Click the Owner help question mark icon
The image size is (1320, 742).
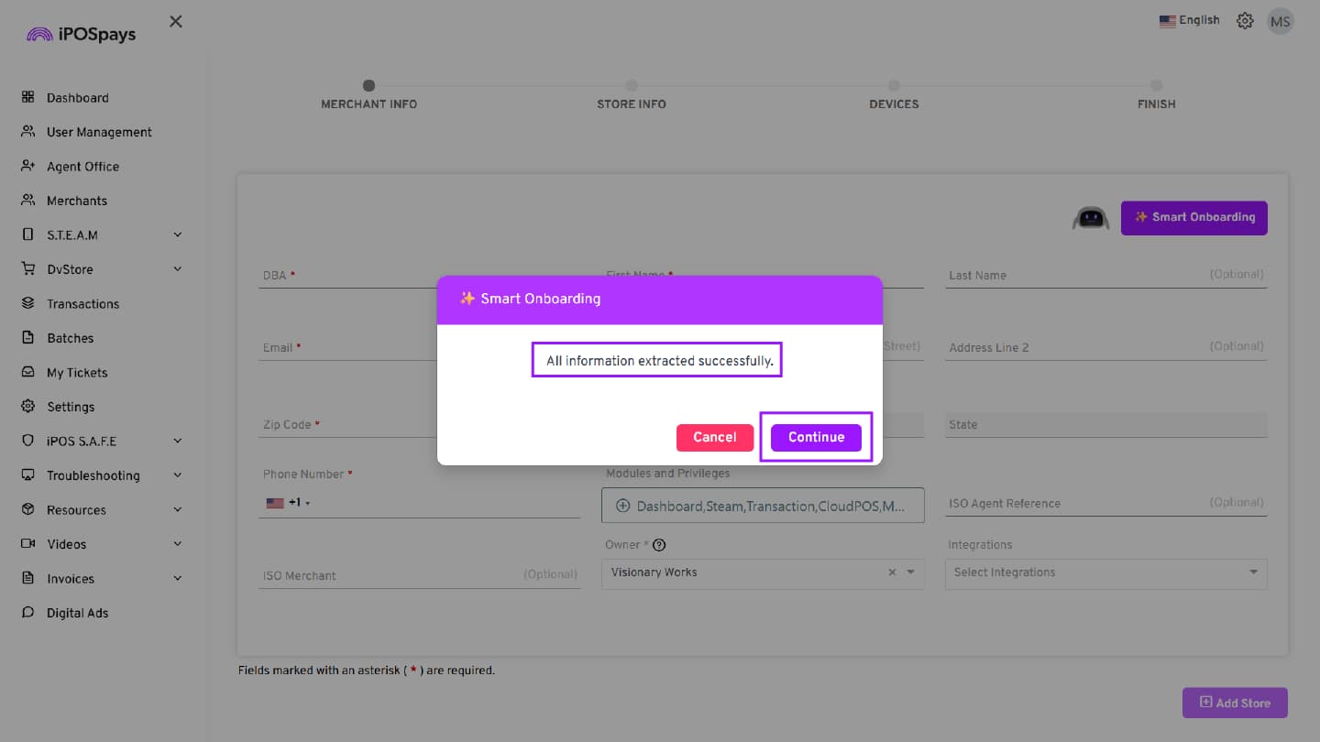click(658, 545)
